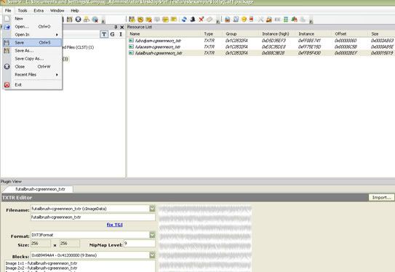
Task: Click the Import... button in TXTR Editor
Action: click(x=381, y=197)
